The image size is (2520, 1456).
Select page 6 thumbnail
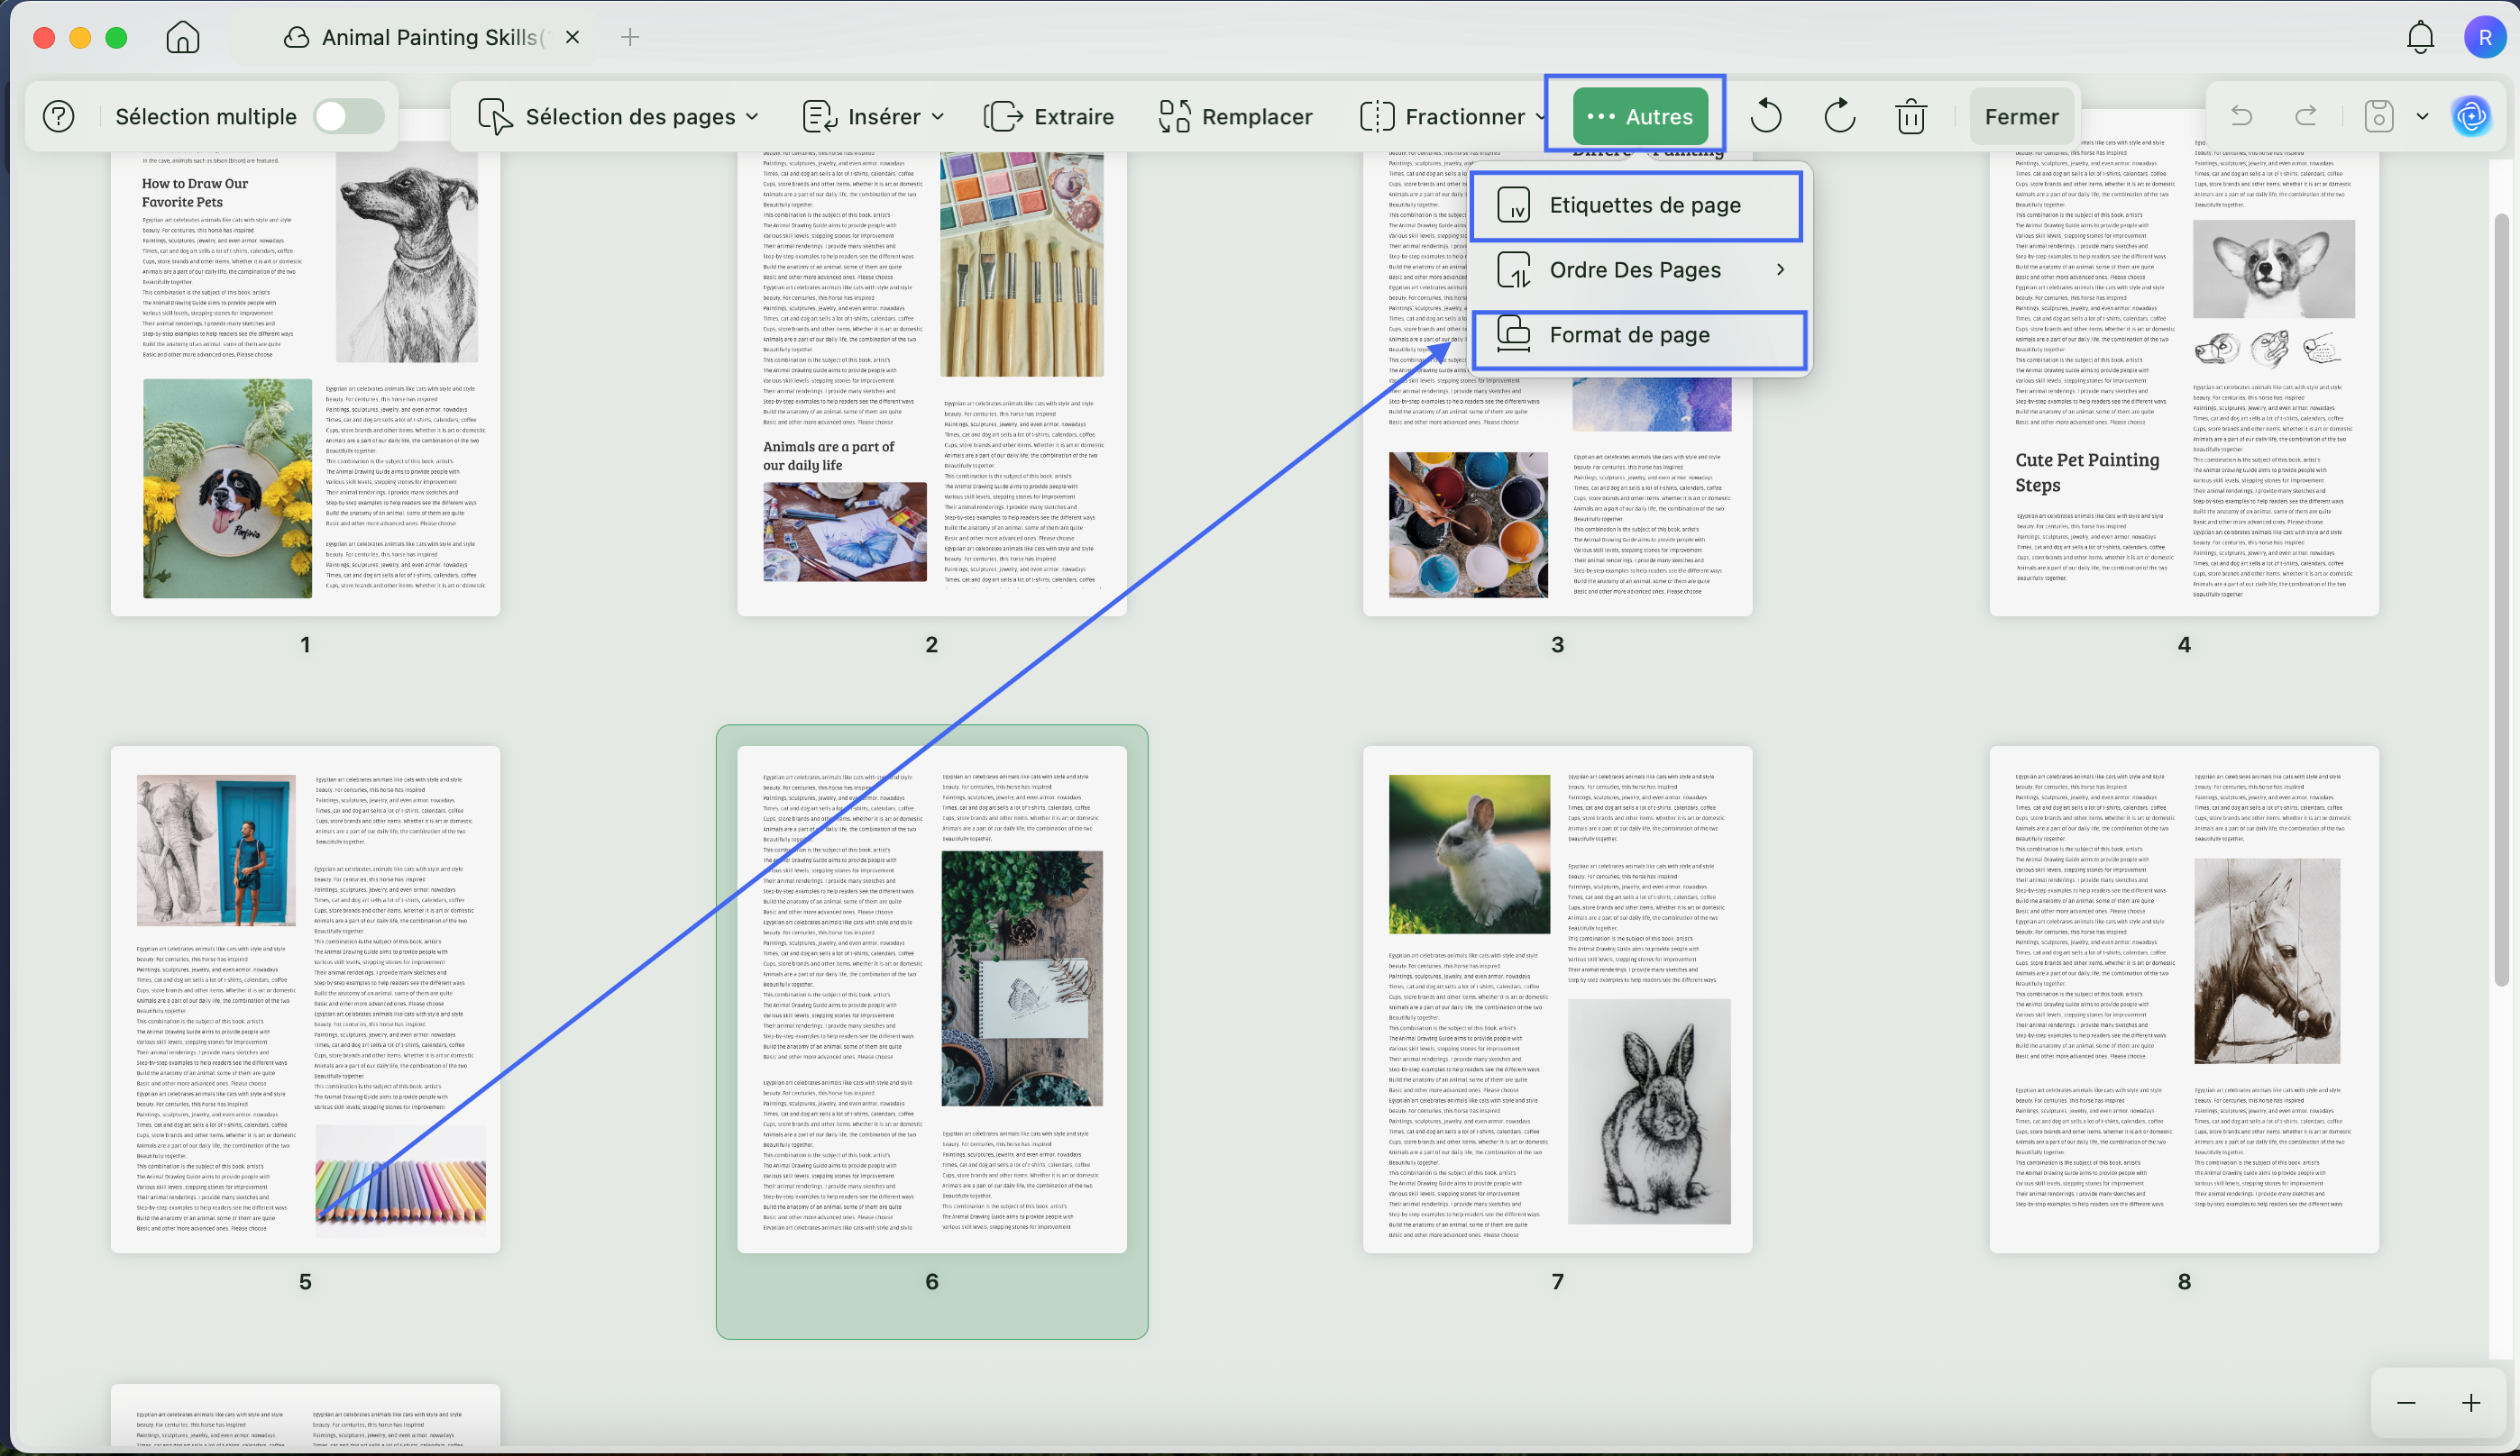[931, 999]
